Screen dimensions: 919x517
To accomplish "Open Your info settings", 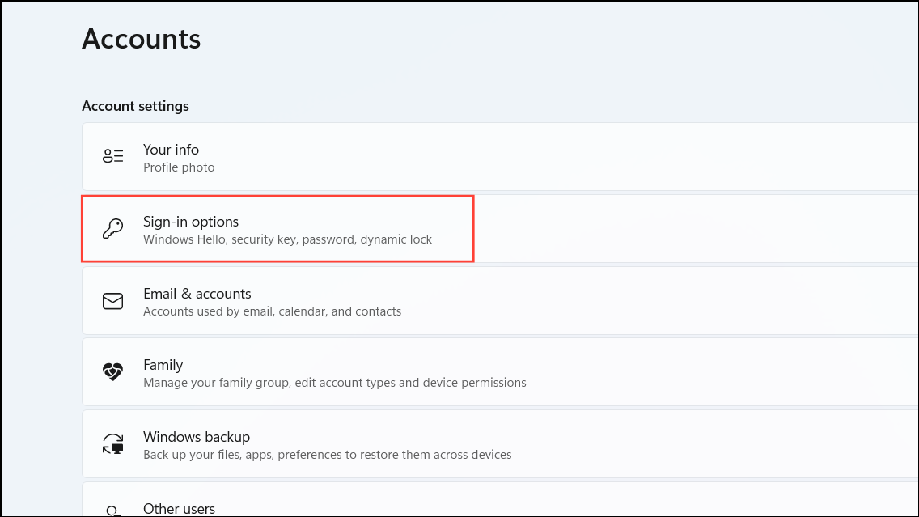I will pos(500,156).
